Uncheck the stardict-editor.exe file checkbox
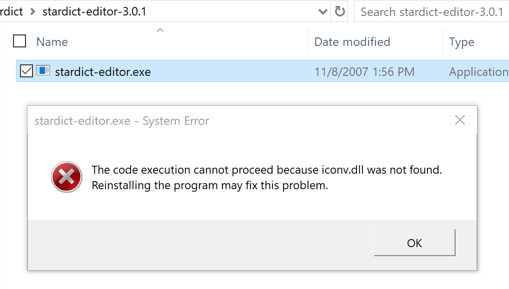Image resolution: width=509 pixels, height=289 pixels. (x=26, y=71)
